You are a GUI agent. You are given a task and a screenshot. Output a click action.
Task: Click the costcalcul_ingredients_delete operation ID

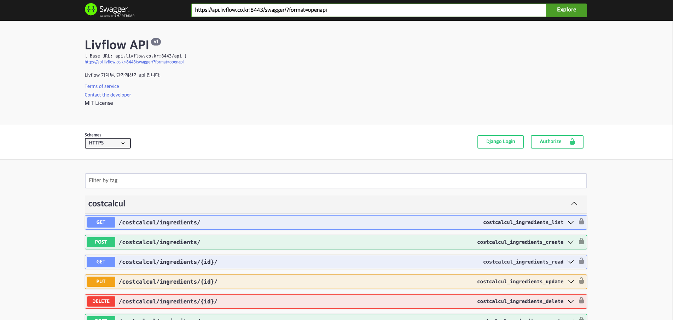520,301
